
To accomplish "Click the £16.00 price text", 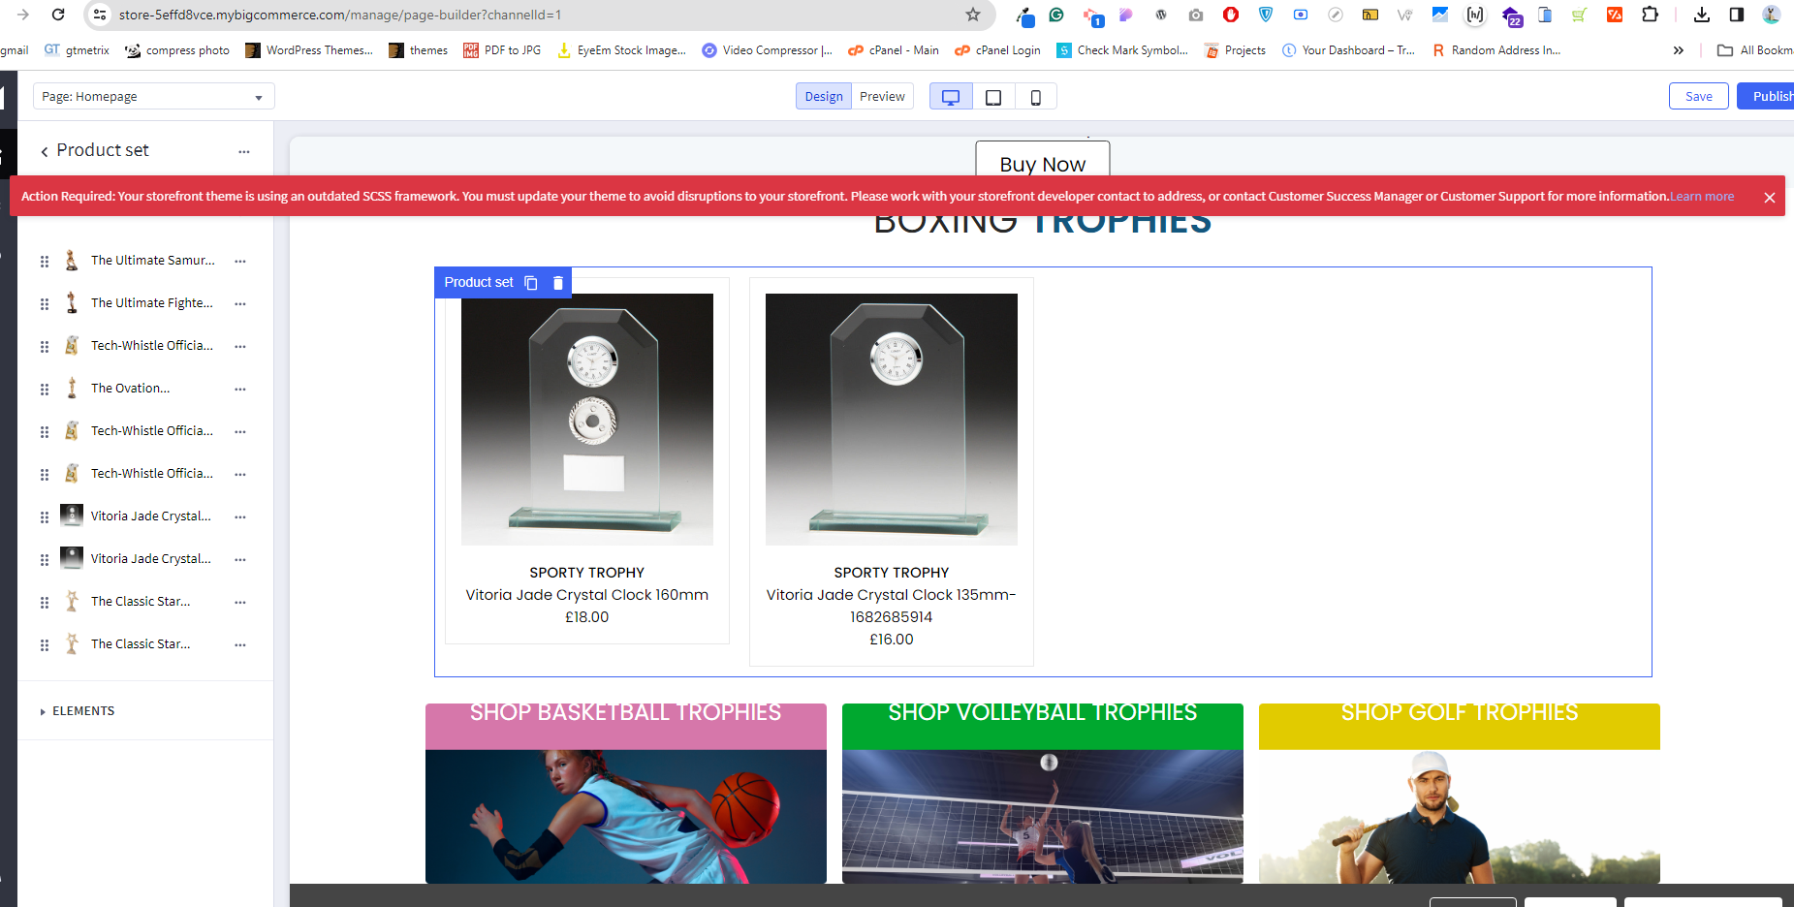I will click(892, 640).
